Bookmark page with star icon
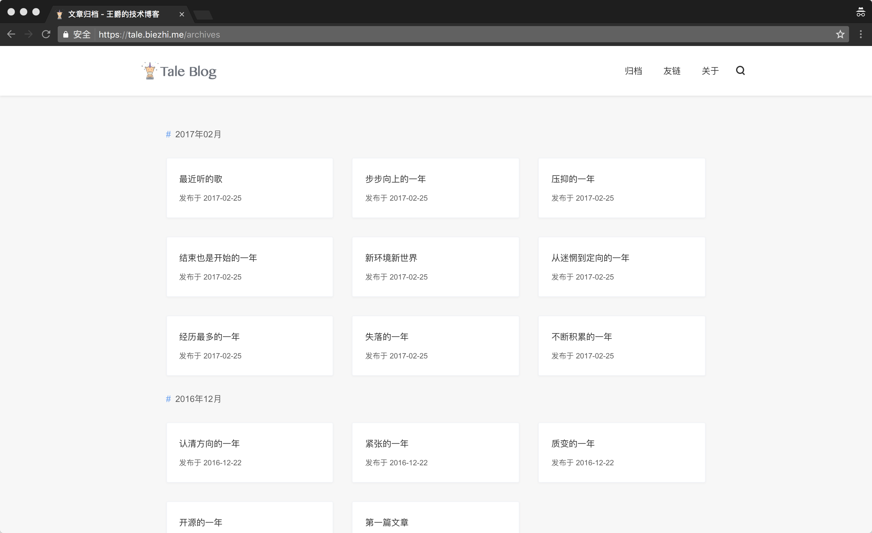The height and width of the screenshot is (533, 872). 840,34
